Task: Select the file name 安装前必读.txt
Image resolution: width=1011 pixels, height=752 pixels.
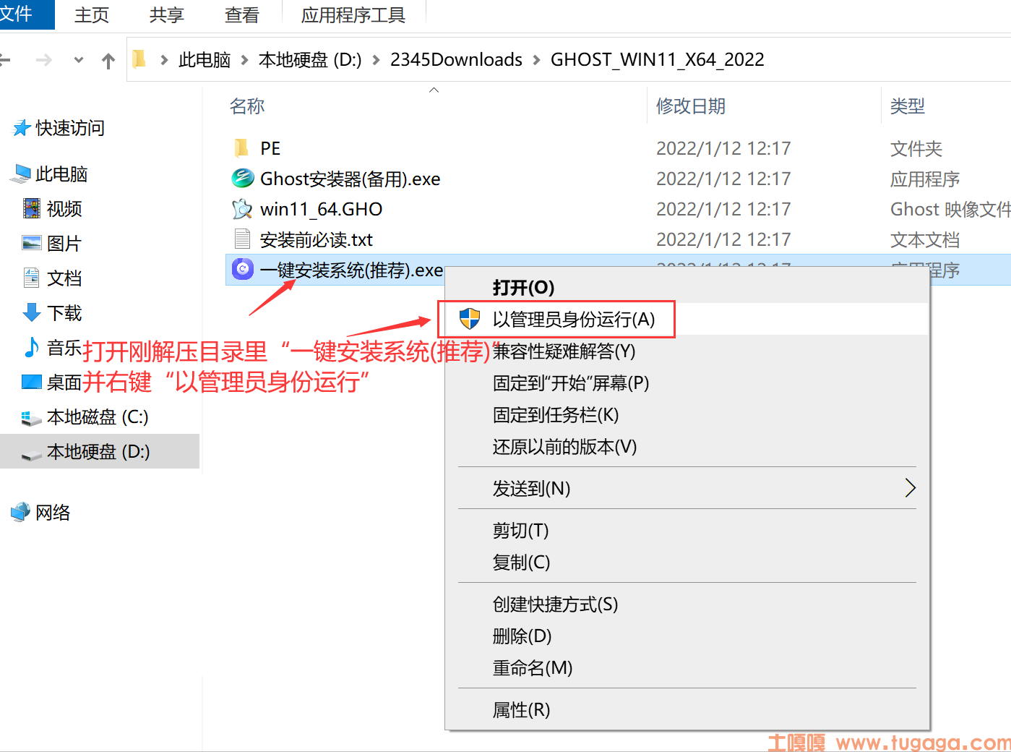Action: pyautogui.click(x=317, y=239)
